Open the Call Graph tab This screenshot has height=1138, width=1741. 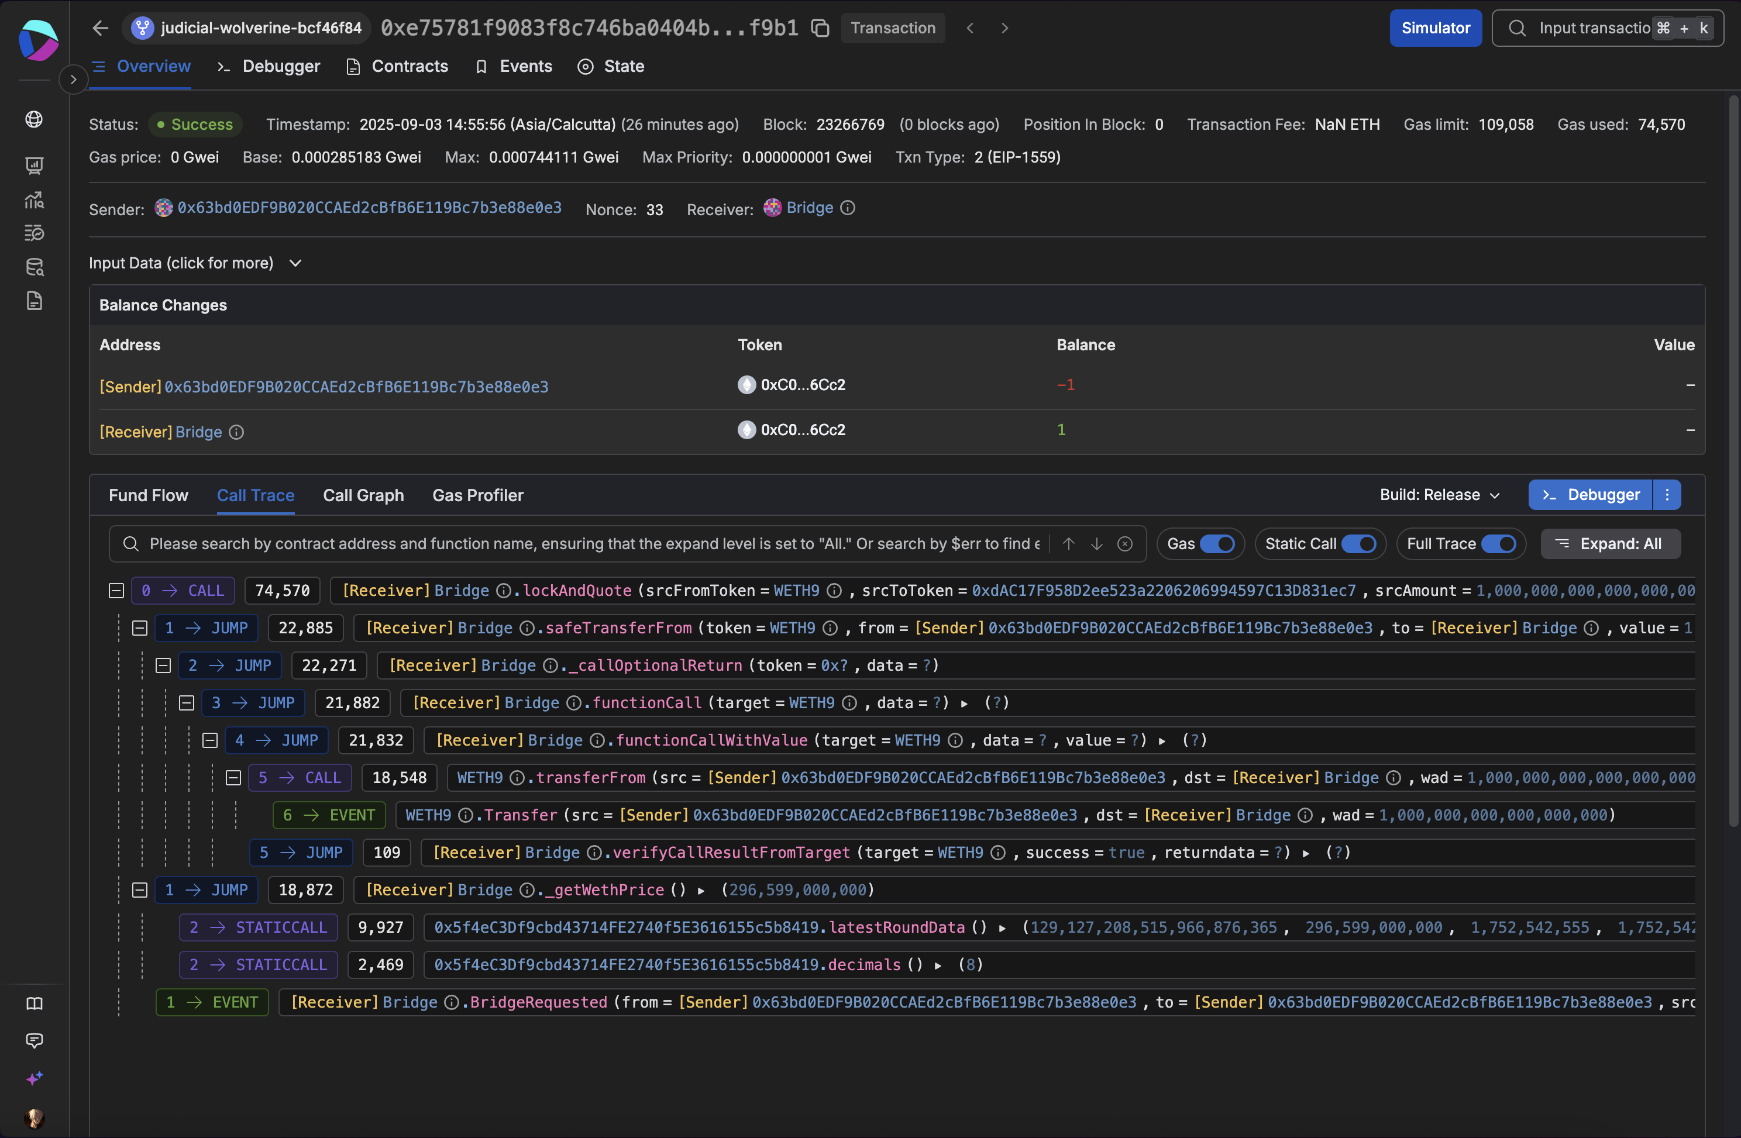click(x=363, y=495)
